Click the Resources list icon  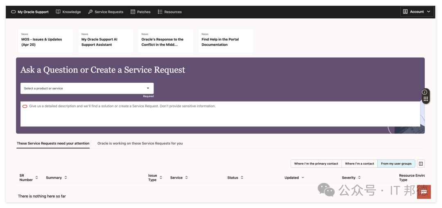click(x=160, y=12)
